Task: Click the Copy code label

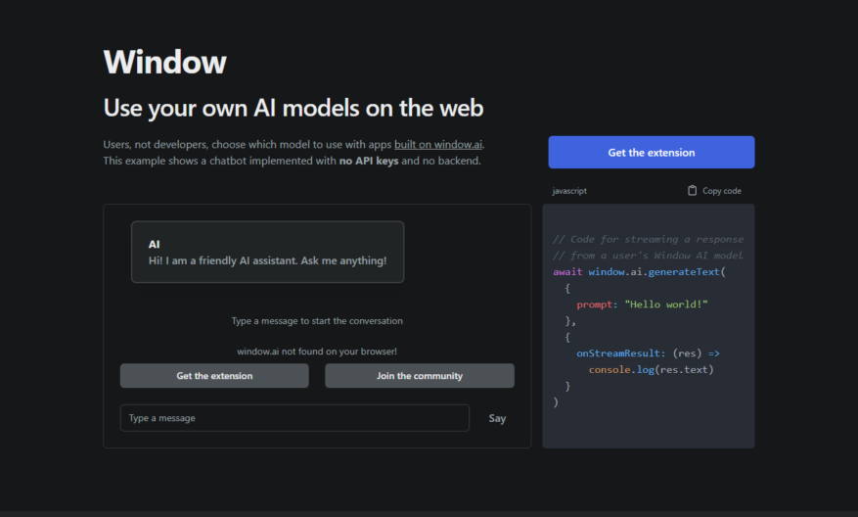Action: click(x=722, y=191)
